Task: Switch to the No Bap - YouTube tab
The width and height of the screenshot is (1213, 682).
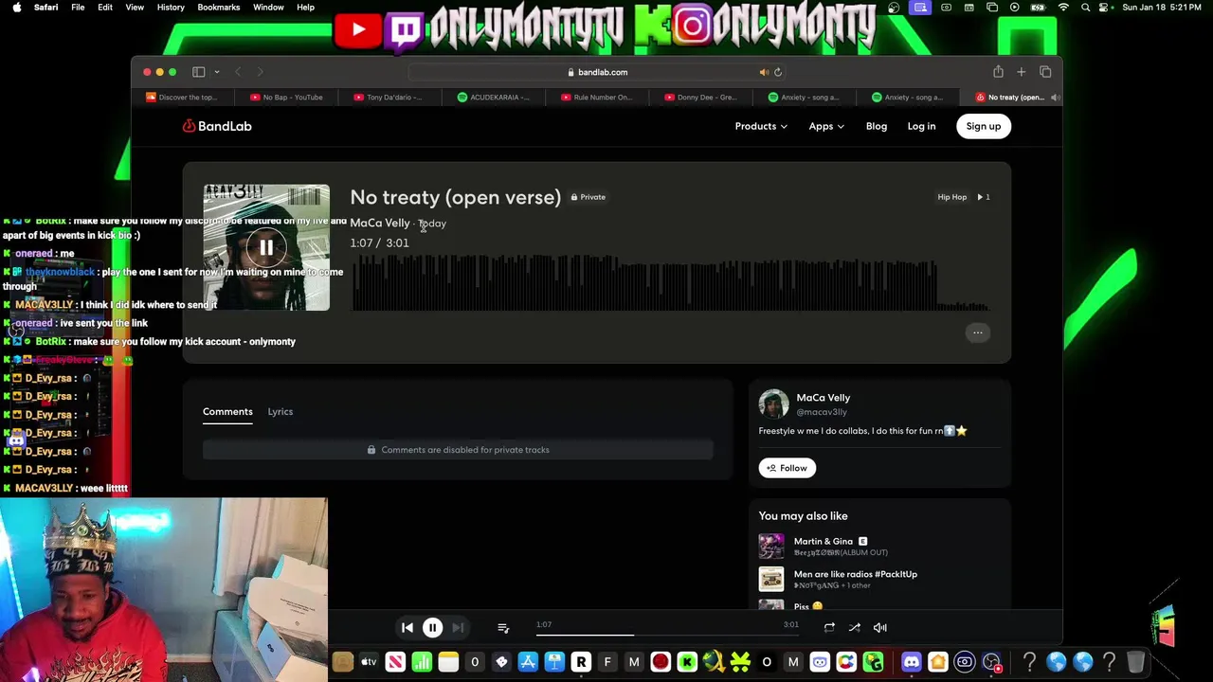Action: click(286, 97)
